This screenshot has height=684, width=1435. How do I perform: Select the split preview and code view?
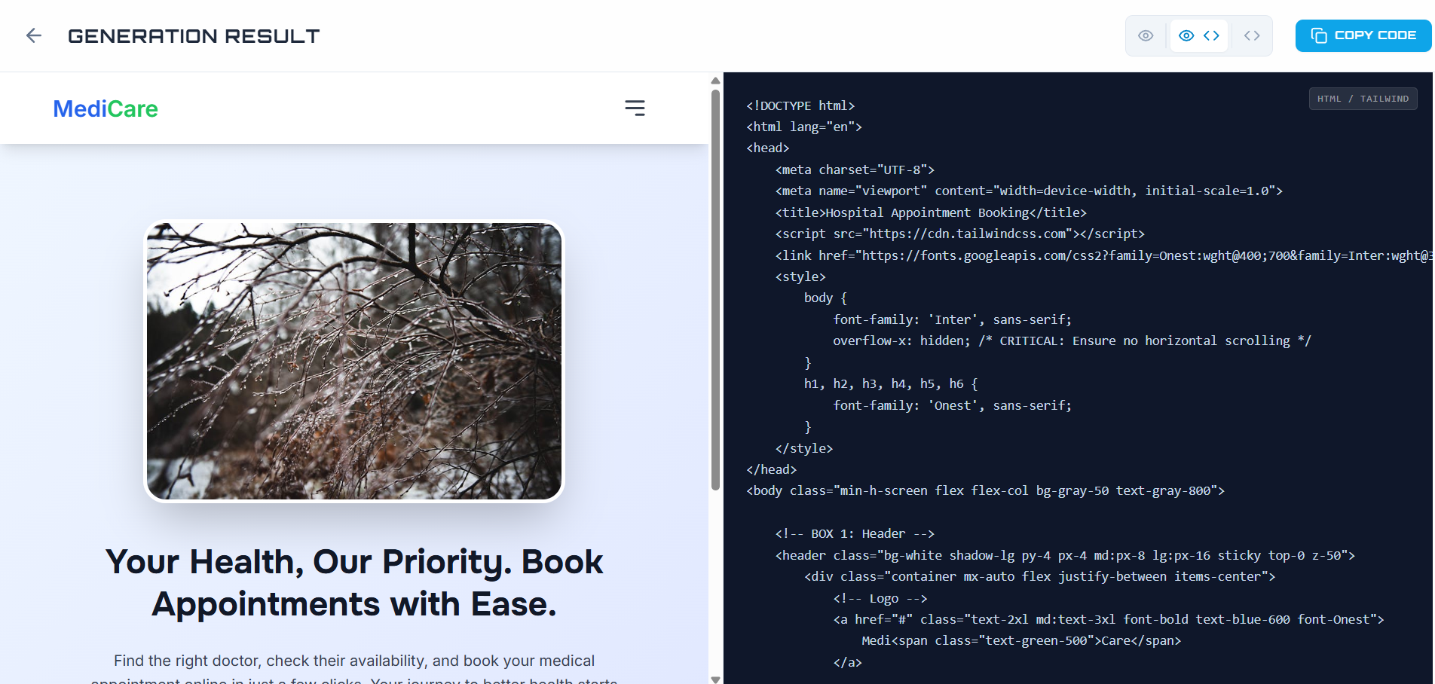tap(1199, 35)
